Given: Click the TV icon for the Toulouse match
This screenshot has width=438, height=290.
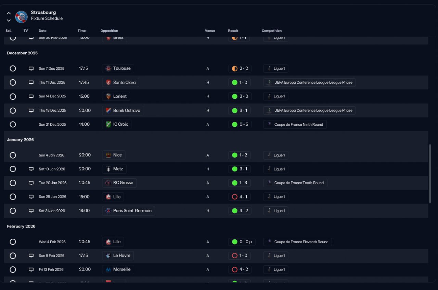Looking at the screenshot, I should point(31,69).
